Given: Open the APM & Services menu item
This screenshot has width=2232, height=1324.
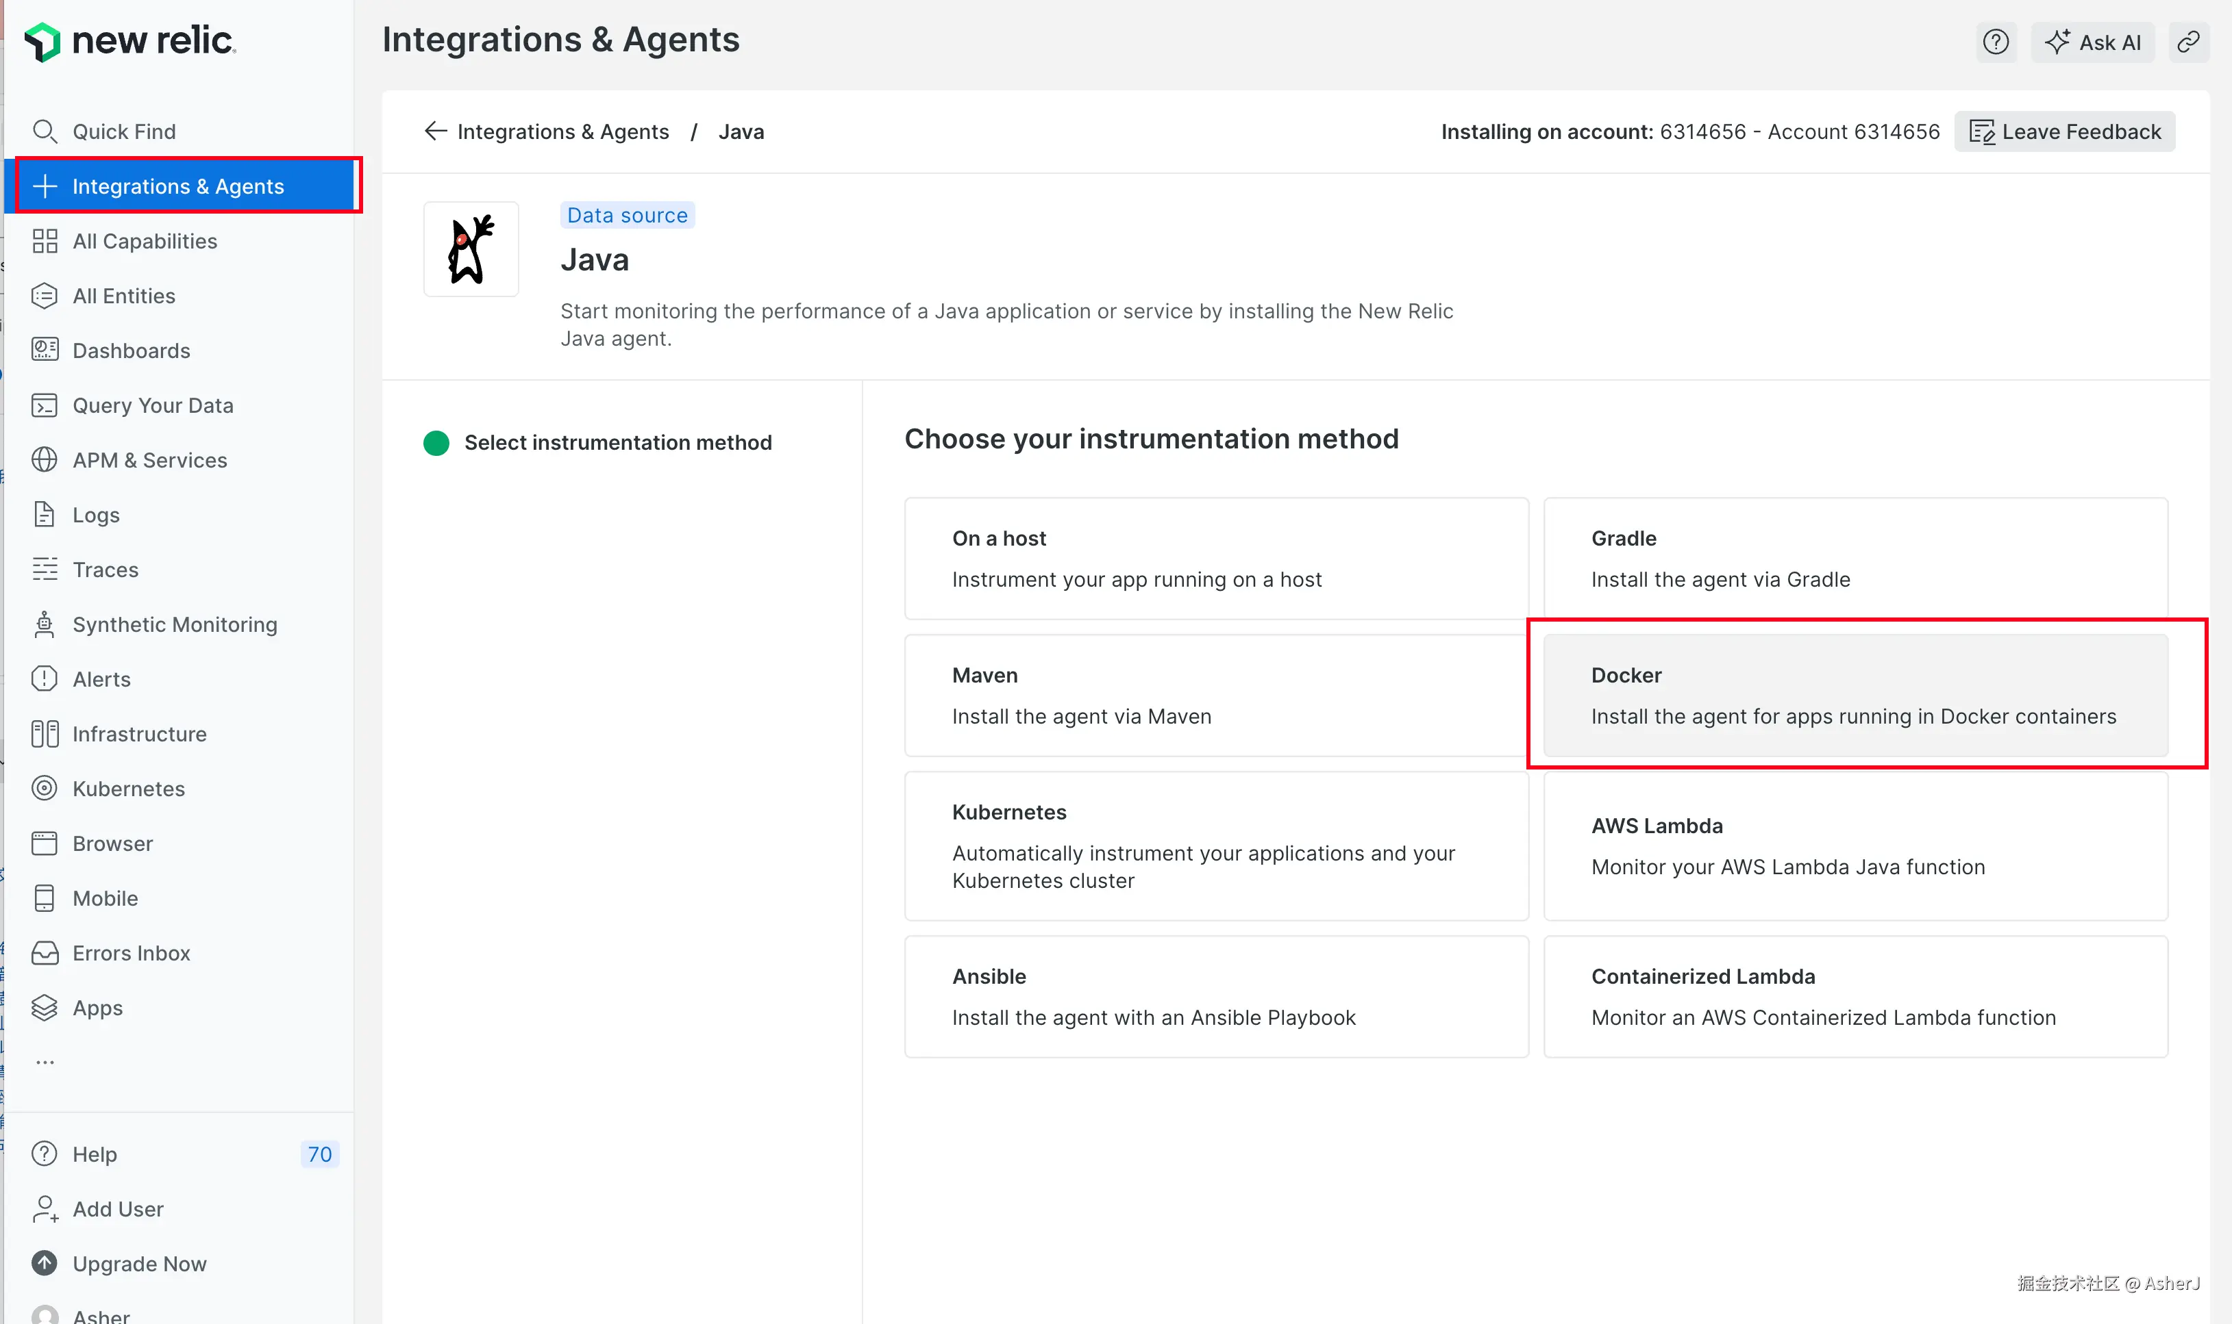Looking at the screenshot, I should tap(149, 460).
